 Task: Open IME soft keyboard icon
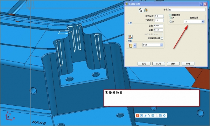(153, 115)
